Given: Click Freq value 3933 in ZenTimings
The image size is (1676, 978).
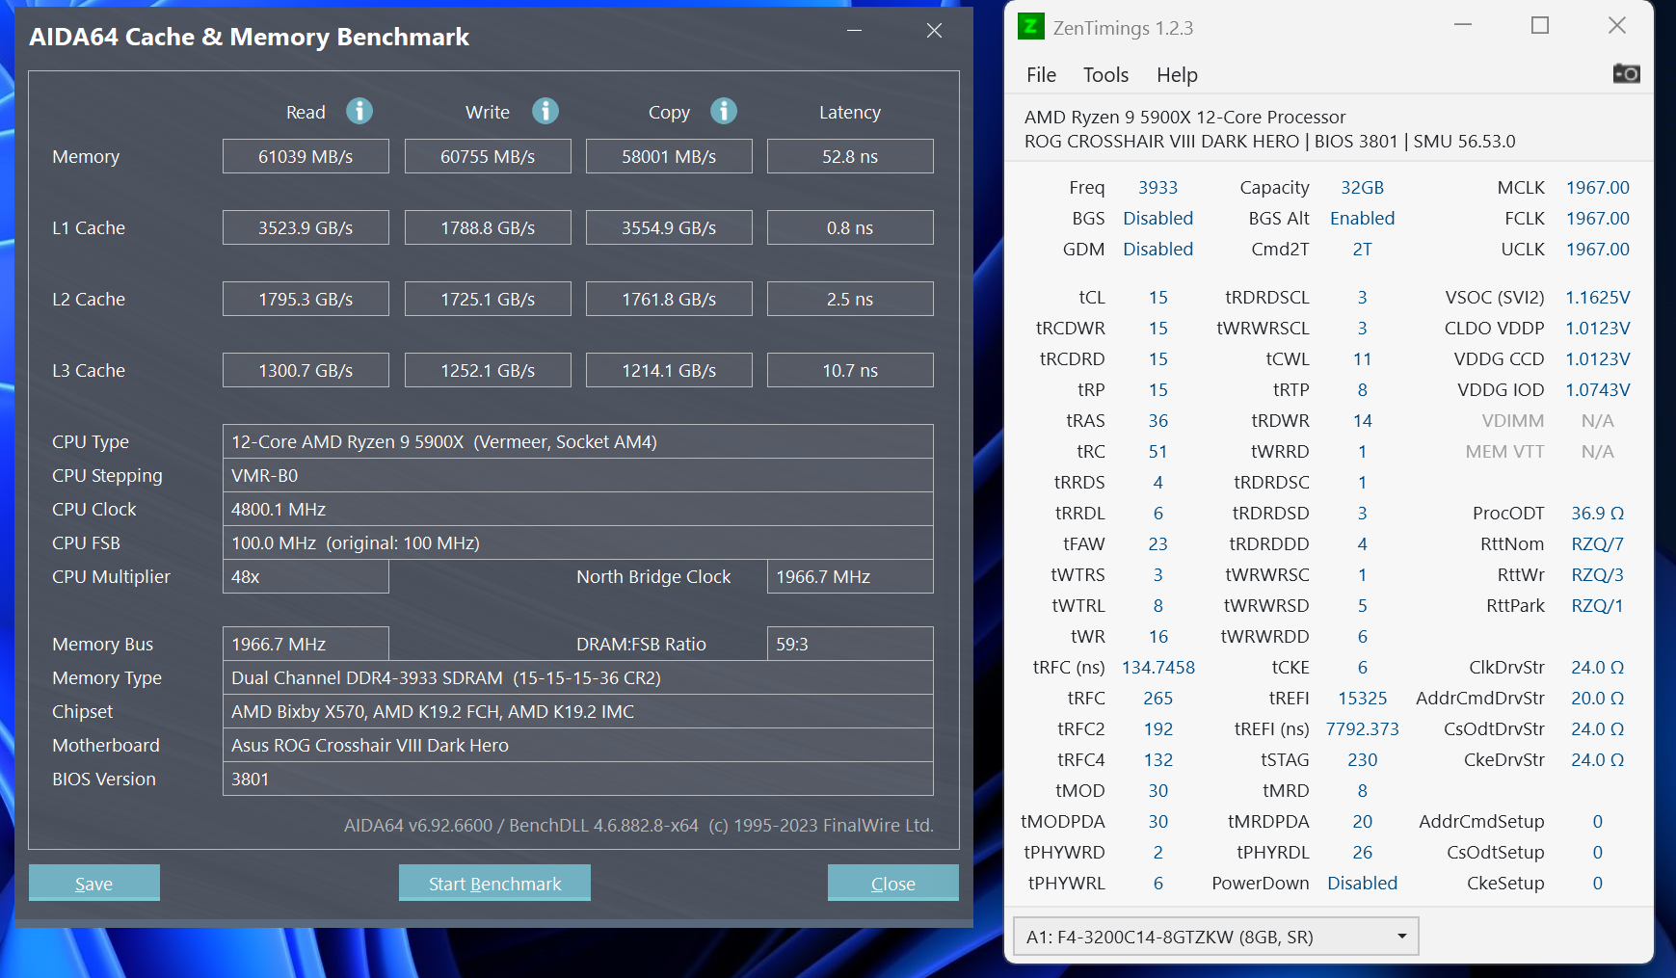Looking at the screenshot, I should point(1157,187).
